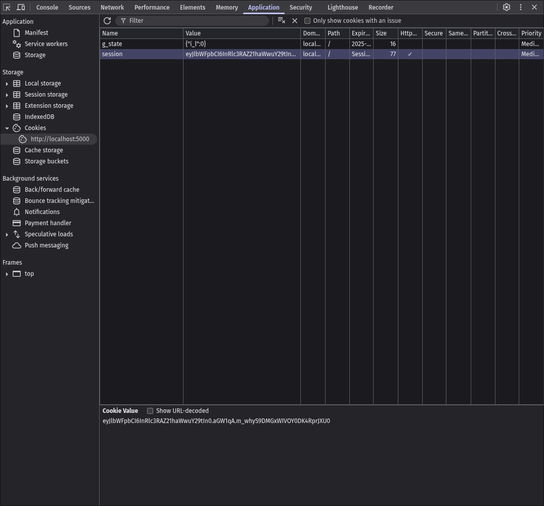Click the Push messaging cloud icon
The width and height of the screenshot is (544, 506).
17,245
